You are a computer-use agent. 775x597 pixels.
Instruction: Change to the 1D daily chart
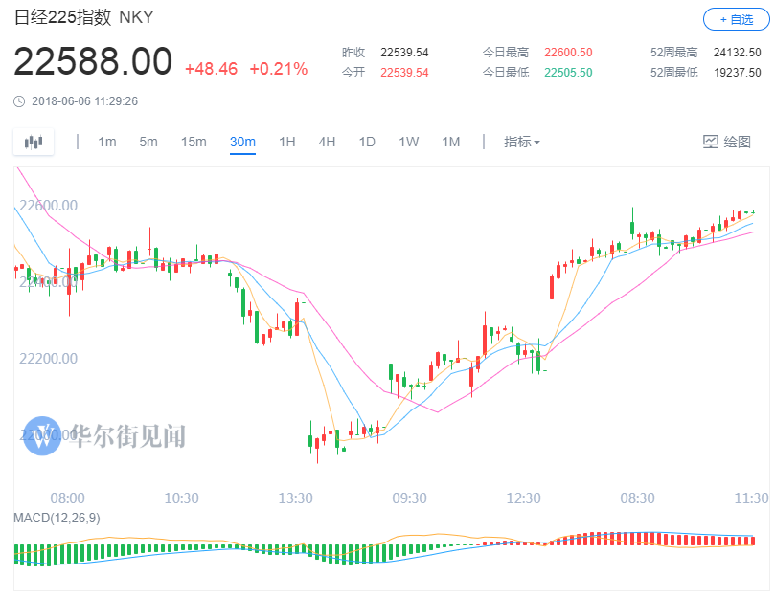tap(367, 142)
